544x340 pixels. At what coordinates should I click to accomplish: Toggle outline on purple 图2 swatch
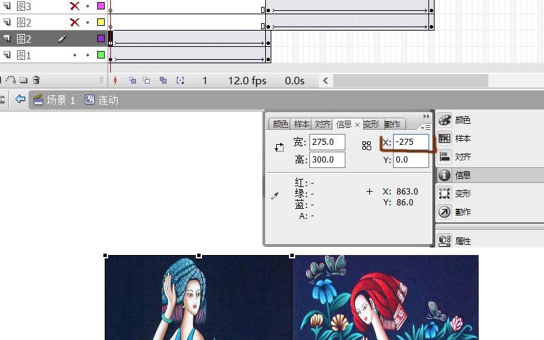coord(101,38)
